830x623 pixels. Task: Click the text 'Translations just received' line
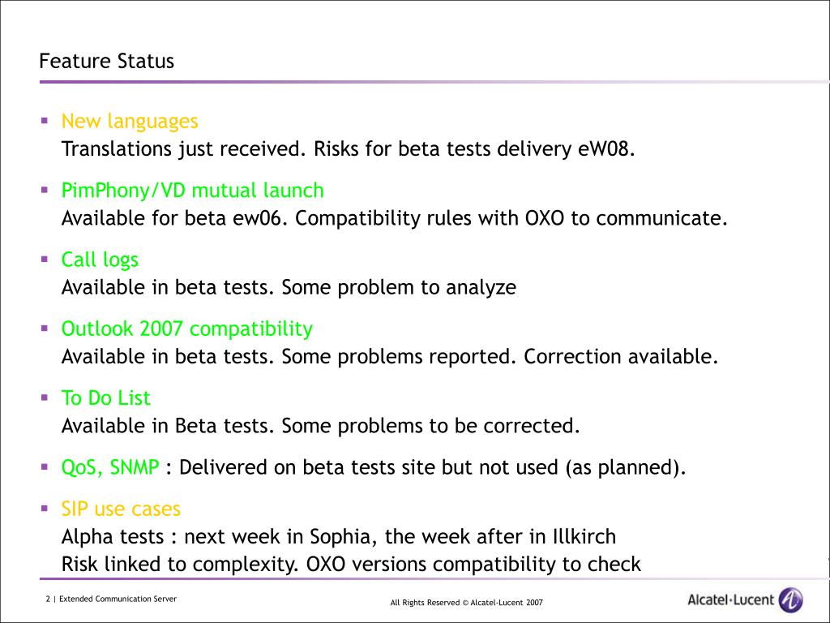pos(349,149)
